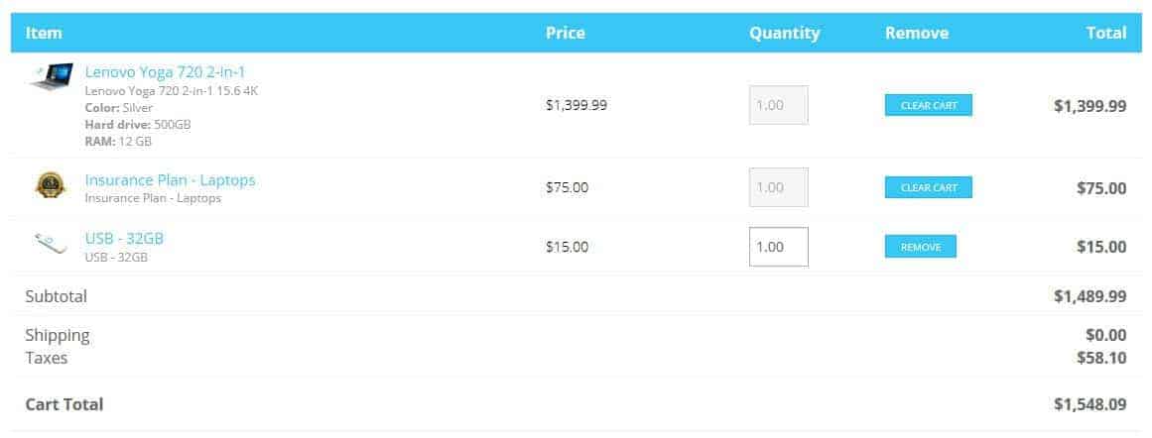Open the Lenovo Yoga 720 2-In-1 link
The height and width of the screenshot is (438, 1152).
tap(166, 72)
